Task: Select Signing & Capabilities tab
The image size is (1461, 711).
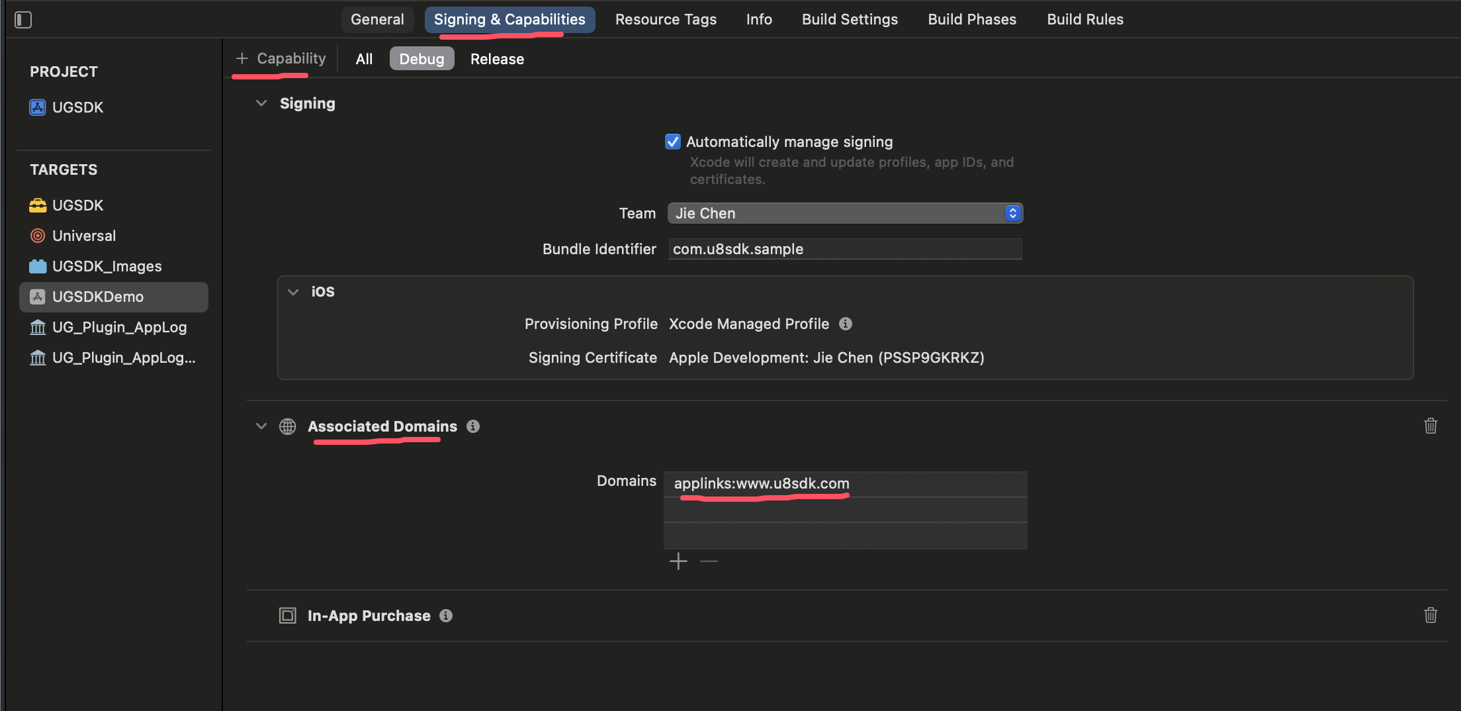Action: [x=509, y=20]
